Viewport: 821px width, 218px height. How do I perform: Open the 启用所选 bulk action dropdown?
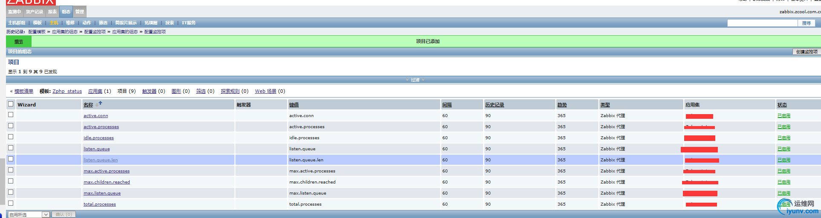(29, 215)
